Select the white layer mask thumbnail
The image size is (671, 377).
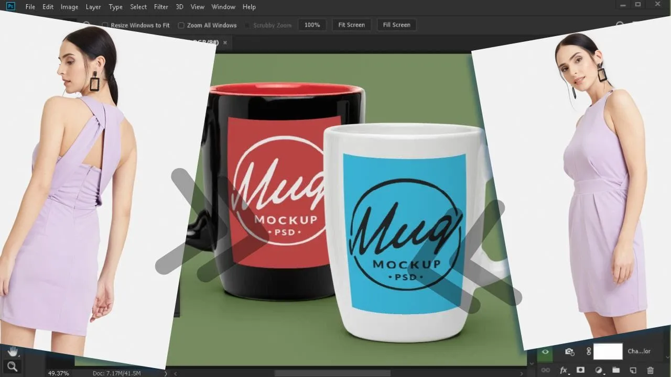tap(608, 351)
